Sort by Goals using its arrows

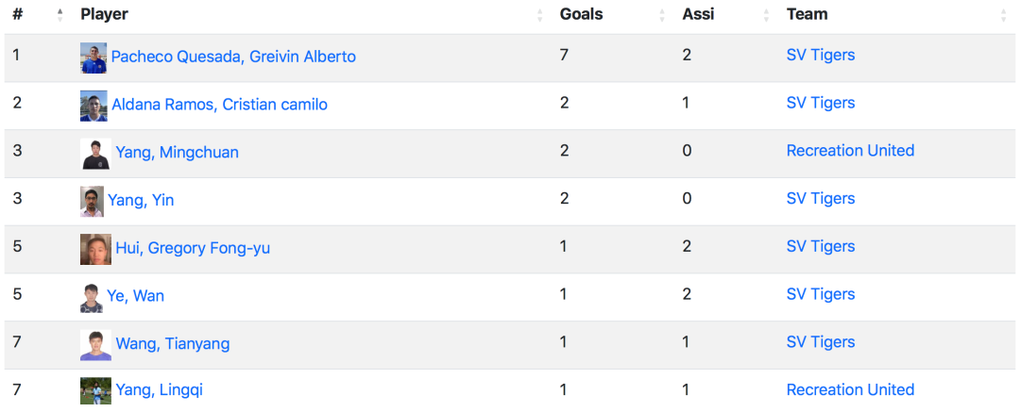(662, 15)
